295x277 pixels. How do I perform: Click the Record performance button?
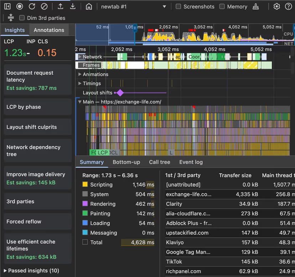tap(20, 6)
